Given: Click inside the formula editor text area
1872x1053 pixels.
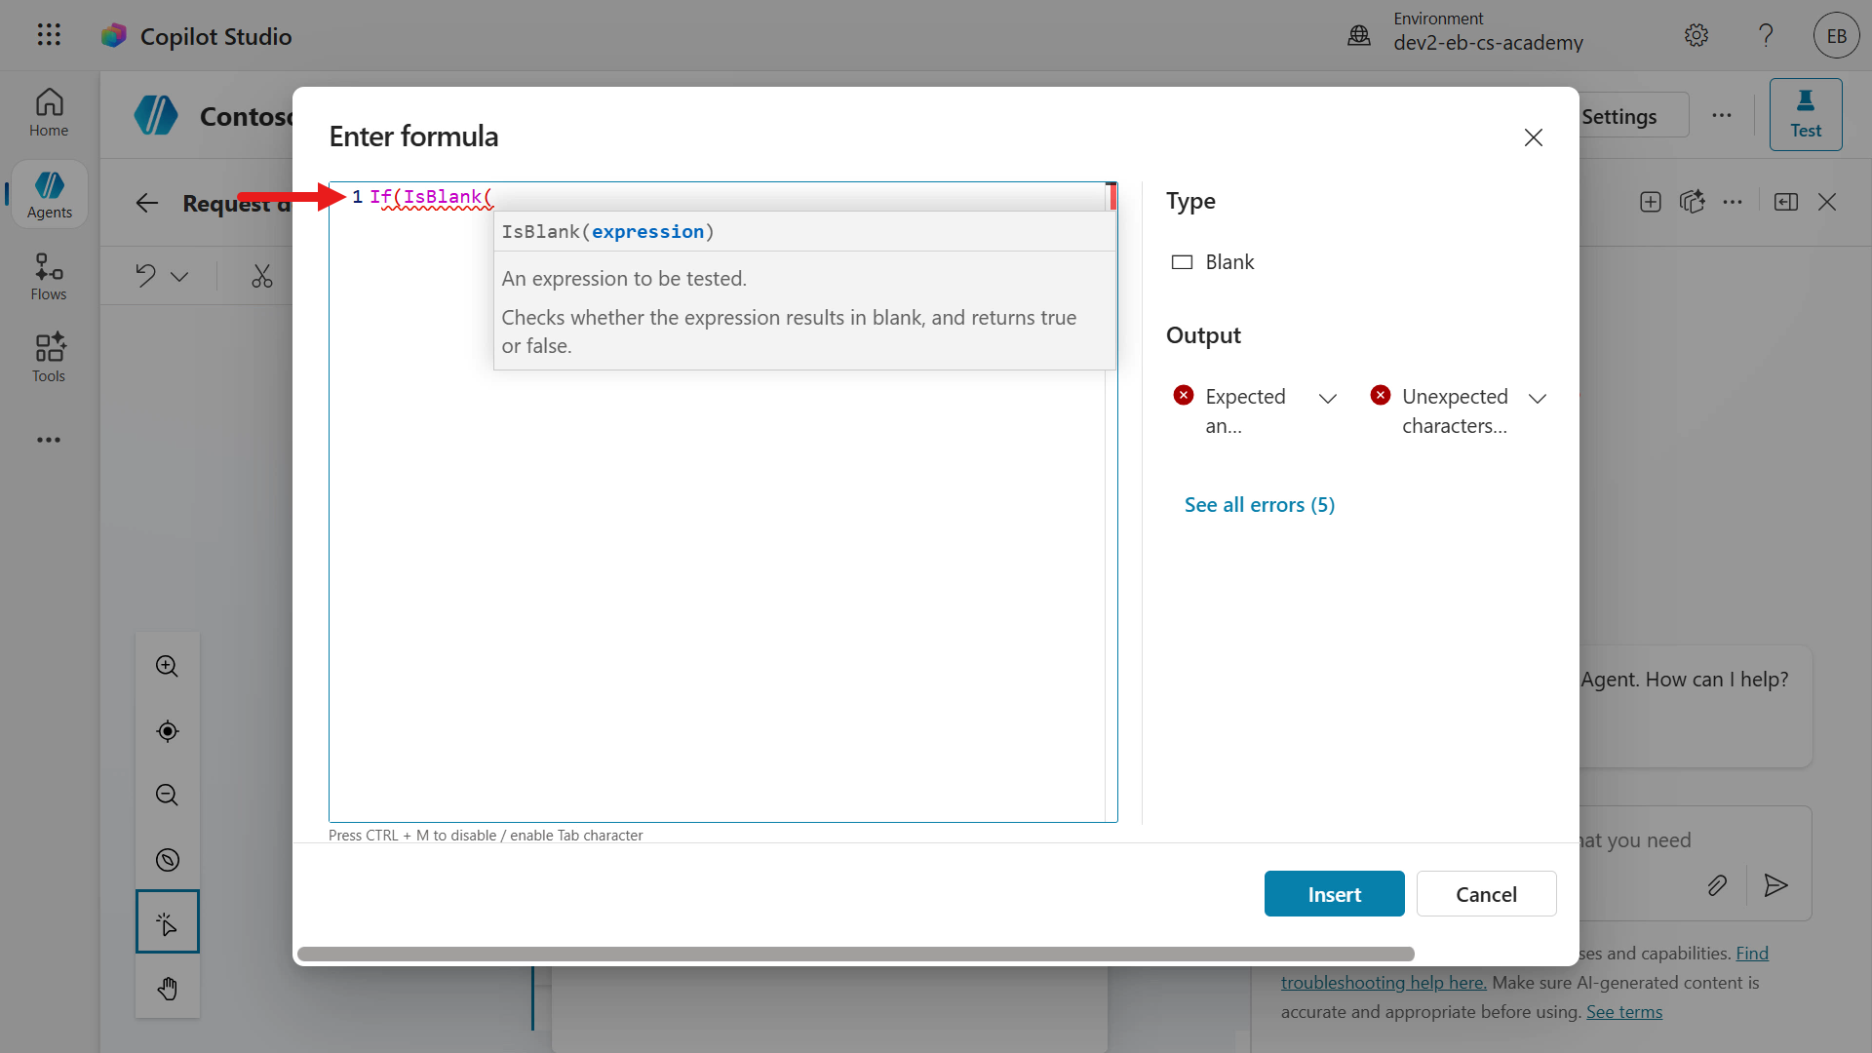Looking at the screenshot, I should [721, 585].
